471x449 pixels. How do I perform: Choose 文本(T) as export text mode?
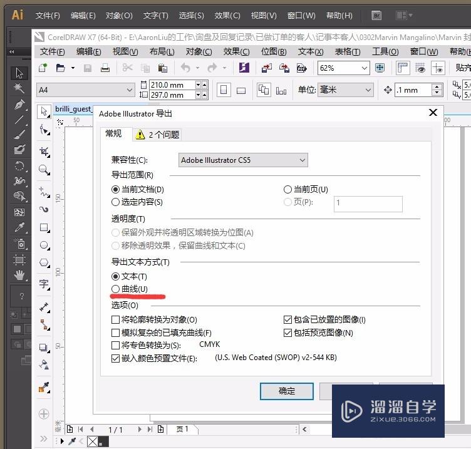[x=129, y=276]
